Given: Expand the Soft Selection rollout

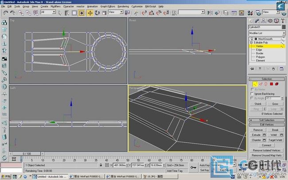Looking at the screenshot, I should click(267, 120).
